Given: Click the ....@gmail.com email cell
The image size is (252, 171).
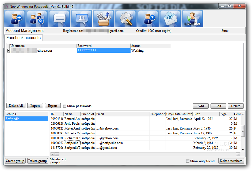Looking at the screenshot, I should (x=123, y=148).
